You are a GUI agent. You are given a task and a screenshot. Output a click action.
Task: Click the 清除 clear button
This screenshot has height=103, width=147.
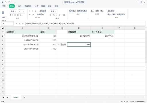click(x=114, y=14)
